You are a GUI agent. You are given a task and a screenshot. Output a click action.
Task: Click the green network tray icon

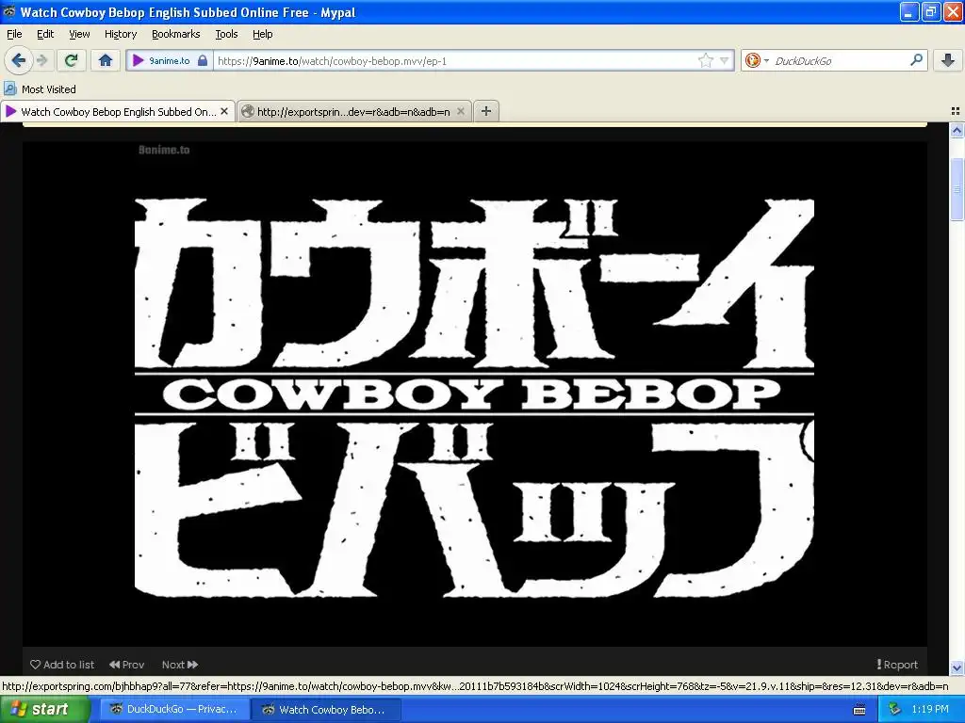pos(895,710)
